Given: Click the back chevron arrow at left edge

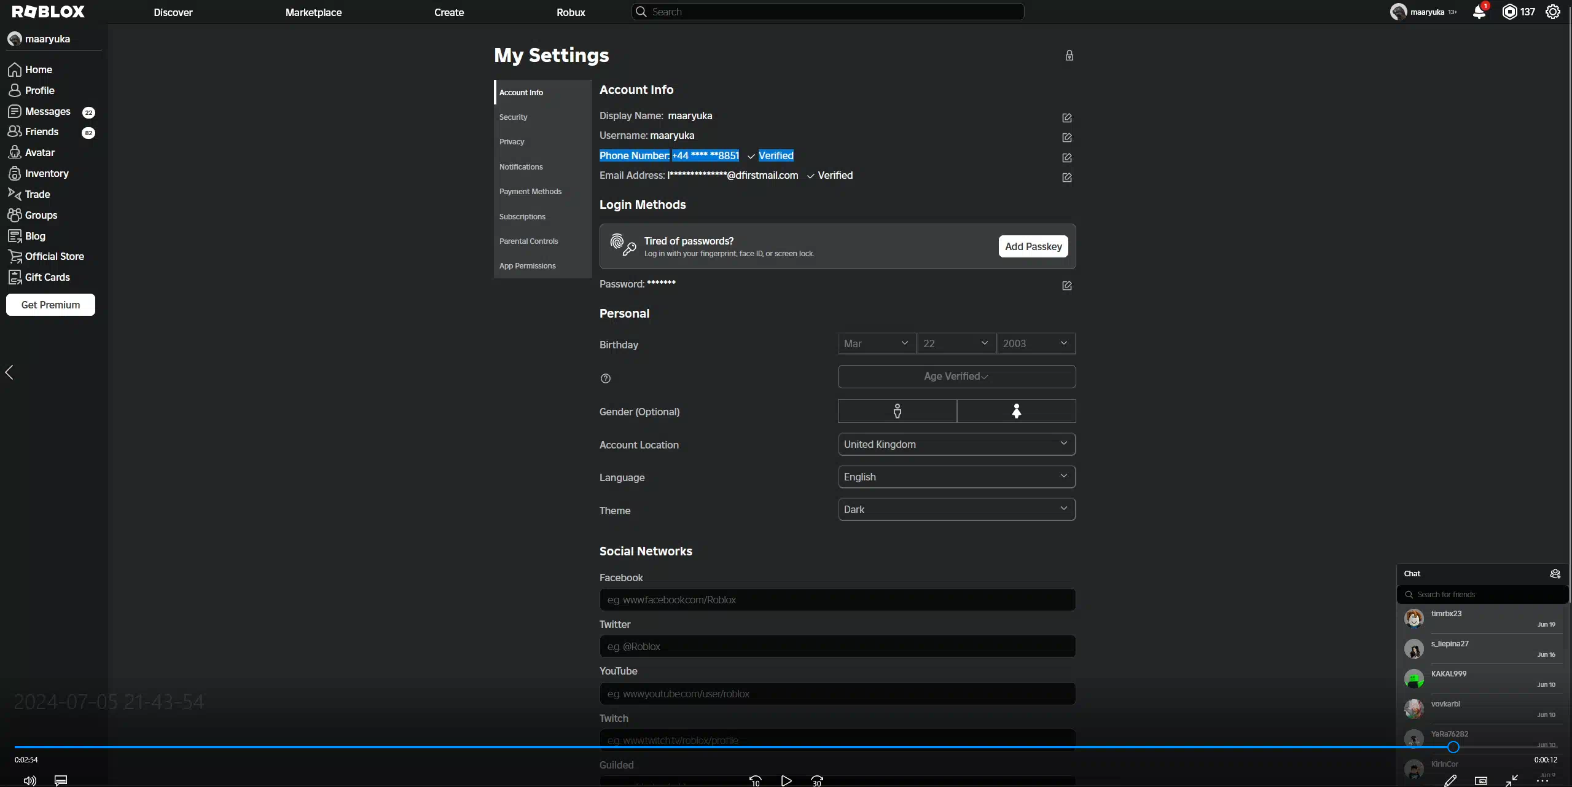Looking at the screenshot, I should click(x=9, y=372).
